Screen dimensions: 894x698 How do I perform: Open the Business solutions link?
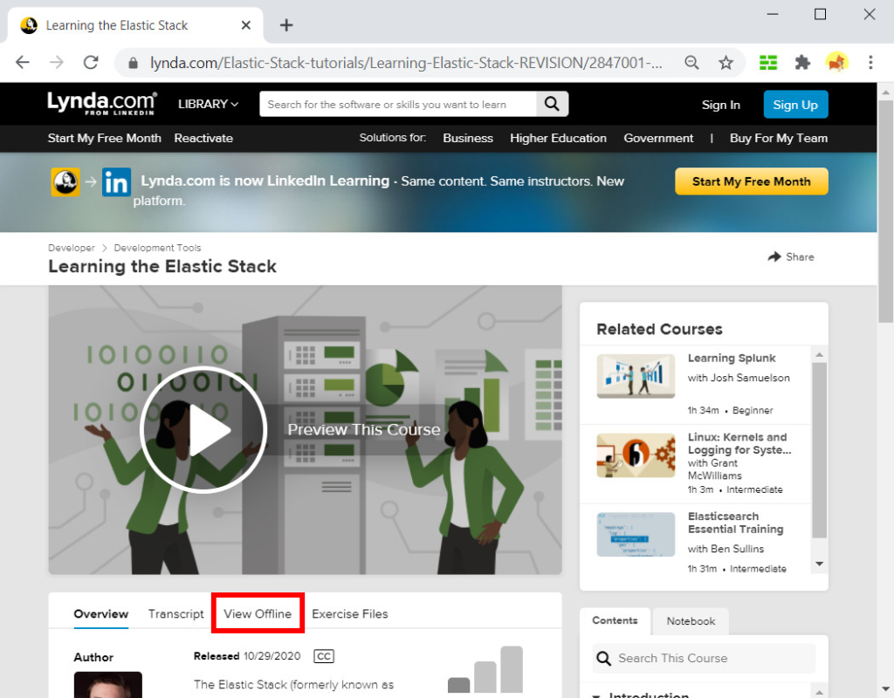click(x=468, y=138)
